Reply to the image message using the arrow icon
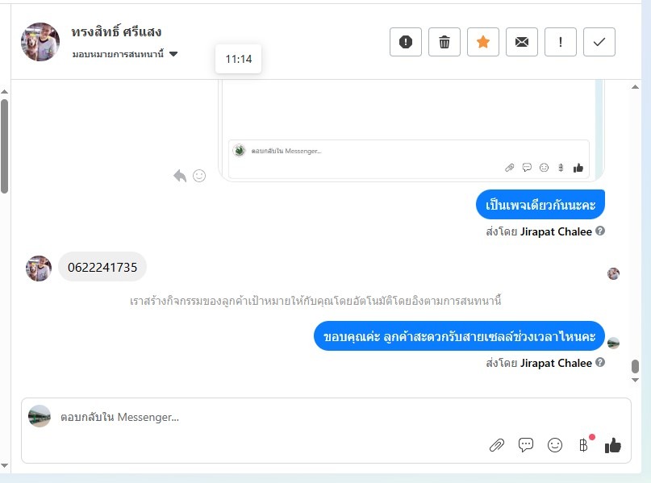The image size is (651, 483). (180, 176)
